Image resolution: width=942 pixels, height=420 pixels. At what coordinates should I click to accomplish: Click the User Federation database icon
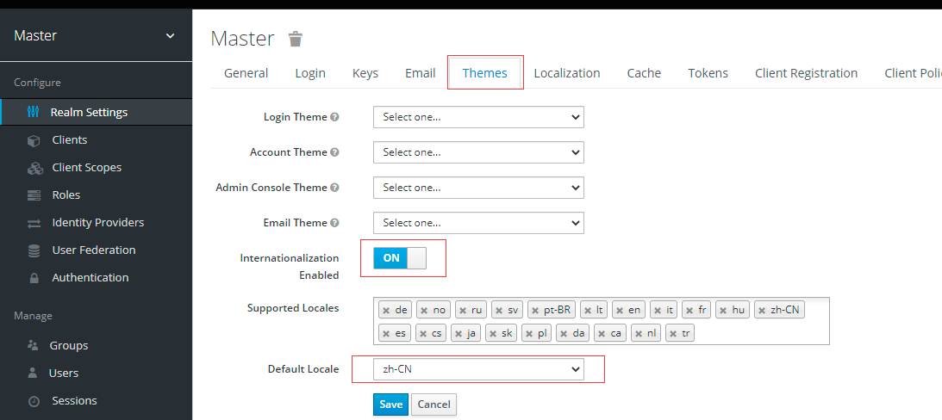(34, 250)
